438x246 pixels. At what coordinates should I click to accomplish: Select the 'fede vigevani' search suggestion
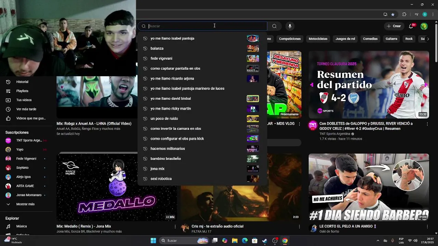click(x=202, y=58)
